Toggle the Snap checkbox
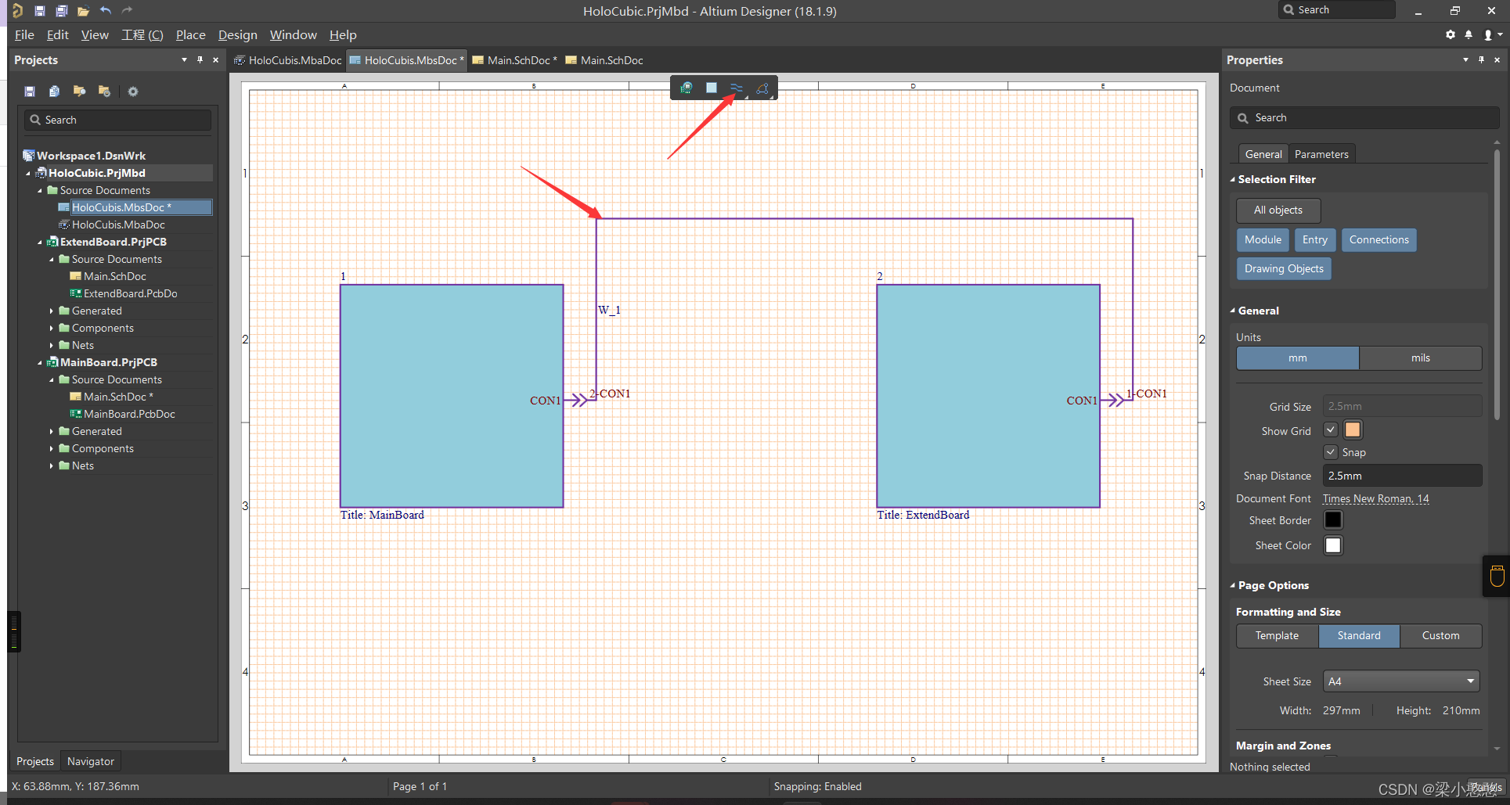The width and height of the screenshot is (1510, 805). pos(1331,452)
